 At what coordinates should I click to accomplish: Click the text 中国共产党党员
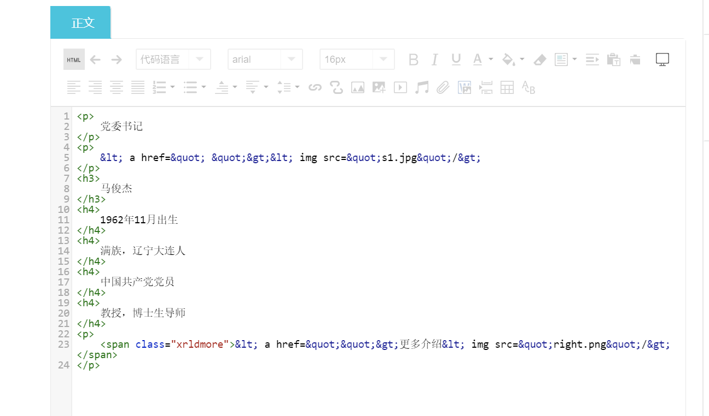[x=138, y=282]
